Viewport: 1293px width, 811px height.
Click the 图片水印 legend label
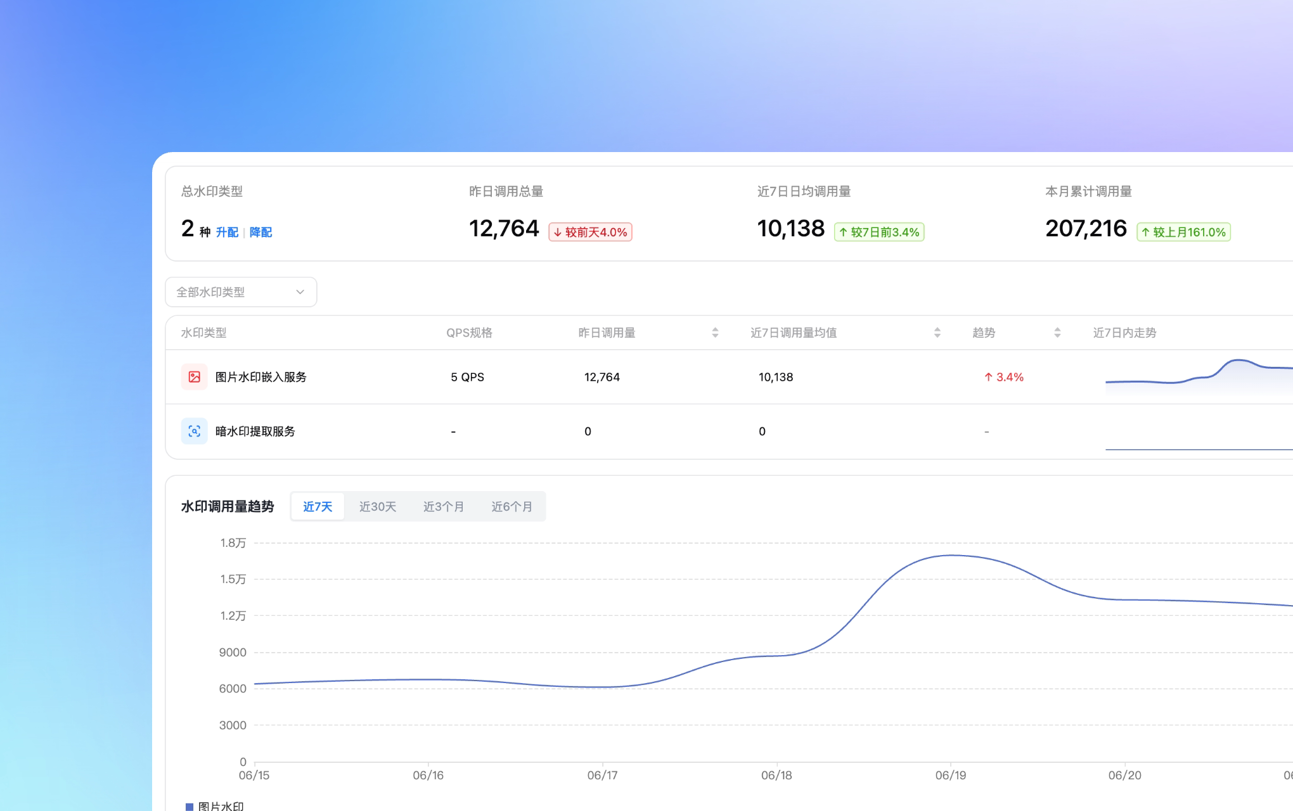(x=221, y=806)
